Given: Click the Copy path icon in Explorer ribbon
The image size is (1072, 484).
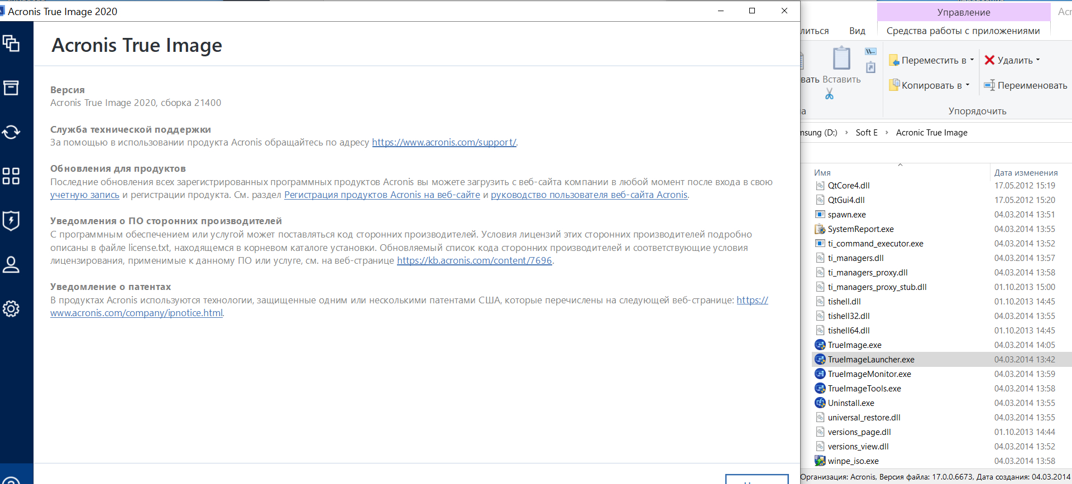Looking at the screenshot, I should [x=870, y=51].
